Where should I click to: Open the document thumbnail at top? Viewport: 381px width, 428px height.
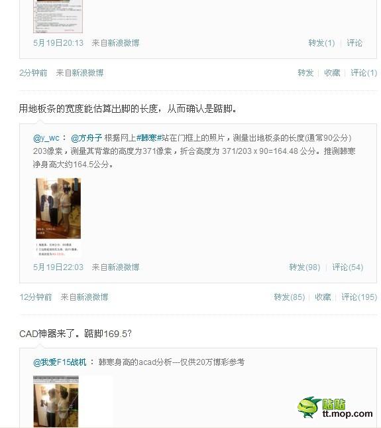click(x=58, y=17)
